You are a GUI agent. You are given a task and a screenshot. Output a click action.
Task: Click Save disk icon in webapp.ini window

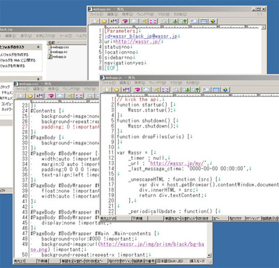tap(114, 22)
